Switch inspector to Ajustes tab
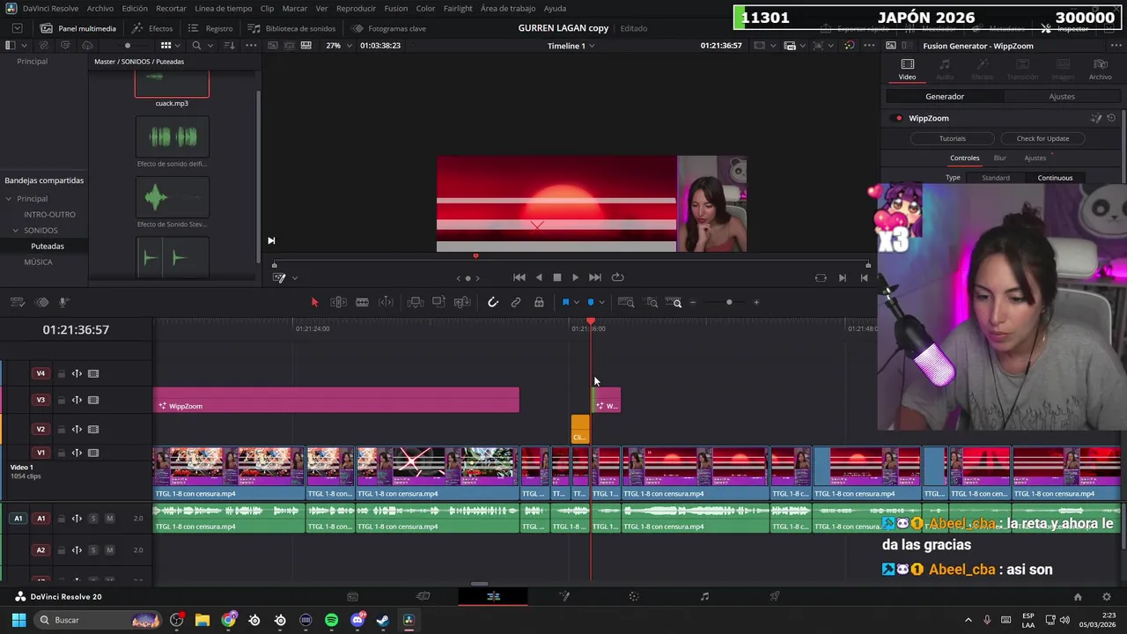The width and height of the screenshot is (1127, 634). coord(1062,97)
